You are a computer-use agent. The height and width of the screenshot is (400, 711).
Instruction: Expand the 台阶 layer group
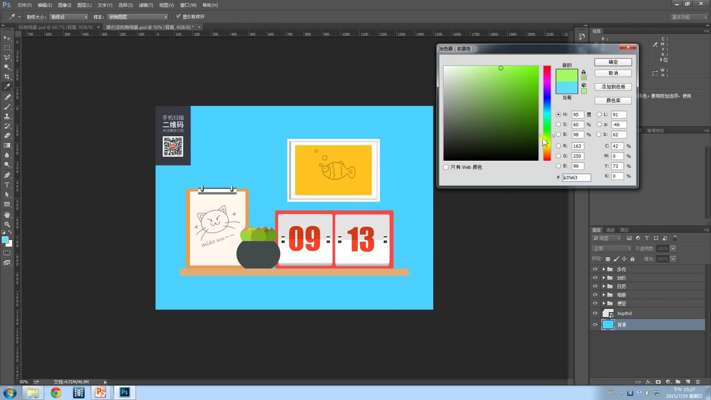coord(603,278)
